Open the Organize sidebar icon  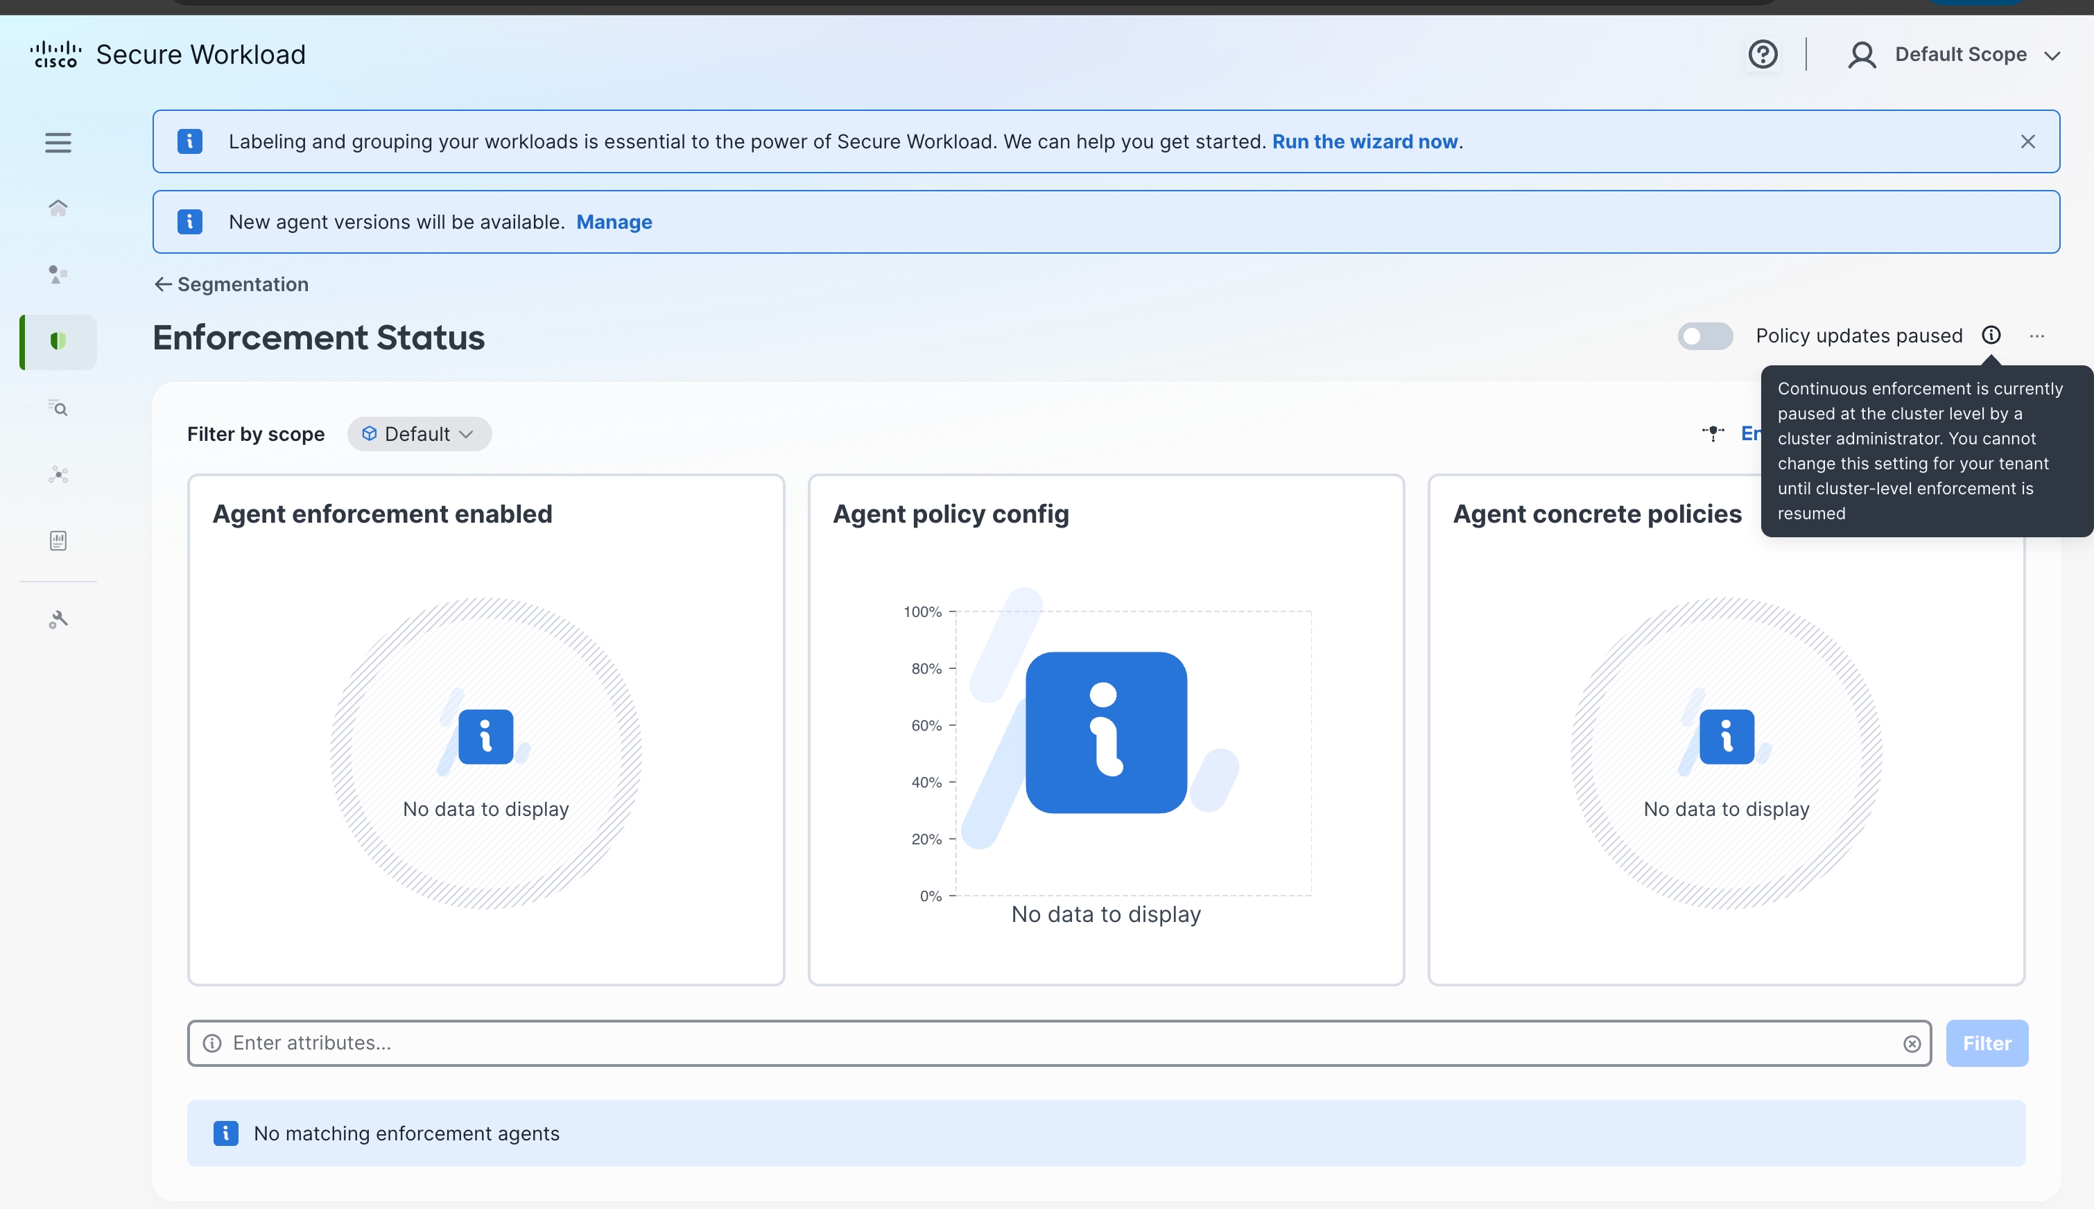pyautogui.click(x=58, y=274)
